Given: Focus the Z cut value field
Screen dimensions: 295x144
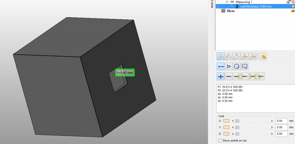Looking at the screenshot, I should click(282, 134).
